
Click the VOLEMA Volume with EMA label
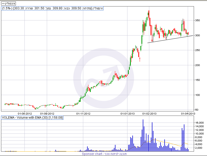click(32, 118)
